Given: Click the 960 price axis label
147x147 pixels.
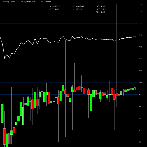Looking at the screenshot, I should click(140, 106).
